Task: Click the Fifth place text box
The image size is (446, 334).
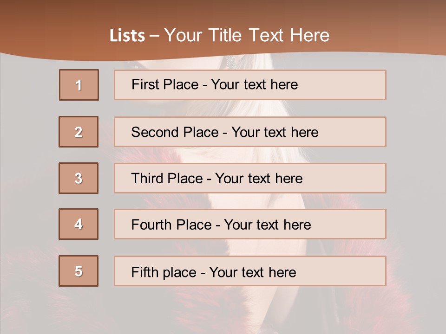Action: pos(250,271)
